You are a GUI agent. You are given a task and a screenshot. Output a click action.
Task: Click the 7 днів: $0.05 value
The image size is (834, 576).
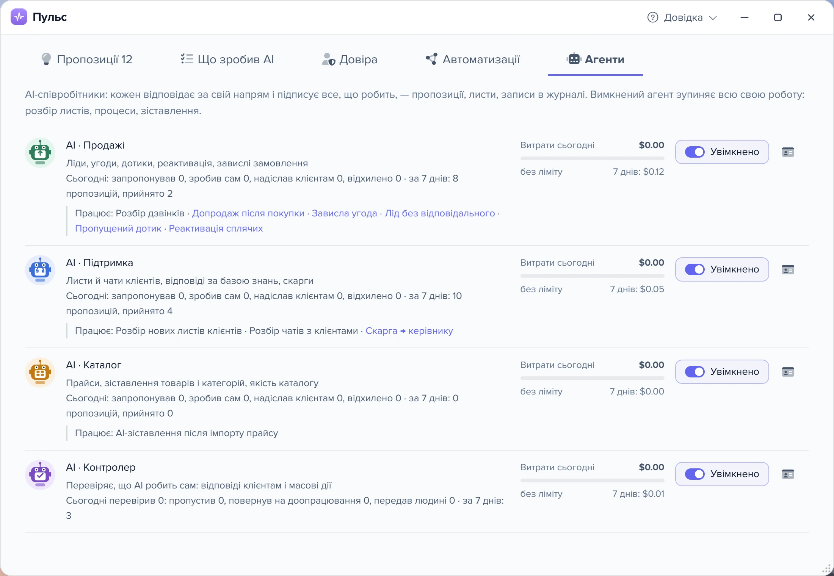click(x=637, y=289)
